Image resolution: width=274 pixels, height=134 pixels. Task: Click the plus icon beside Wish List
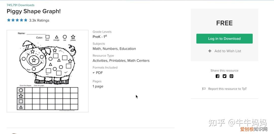pyautogui.click(x=210, y=51)
